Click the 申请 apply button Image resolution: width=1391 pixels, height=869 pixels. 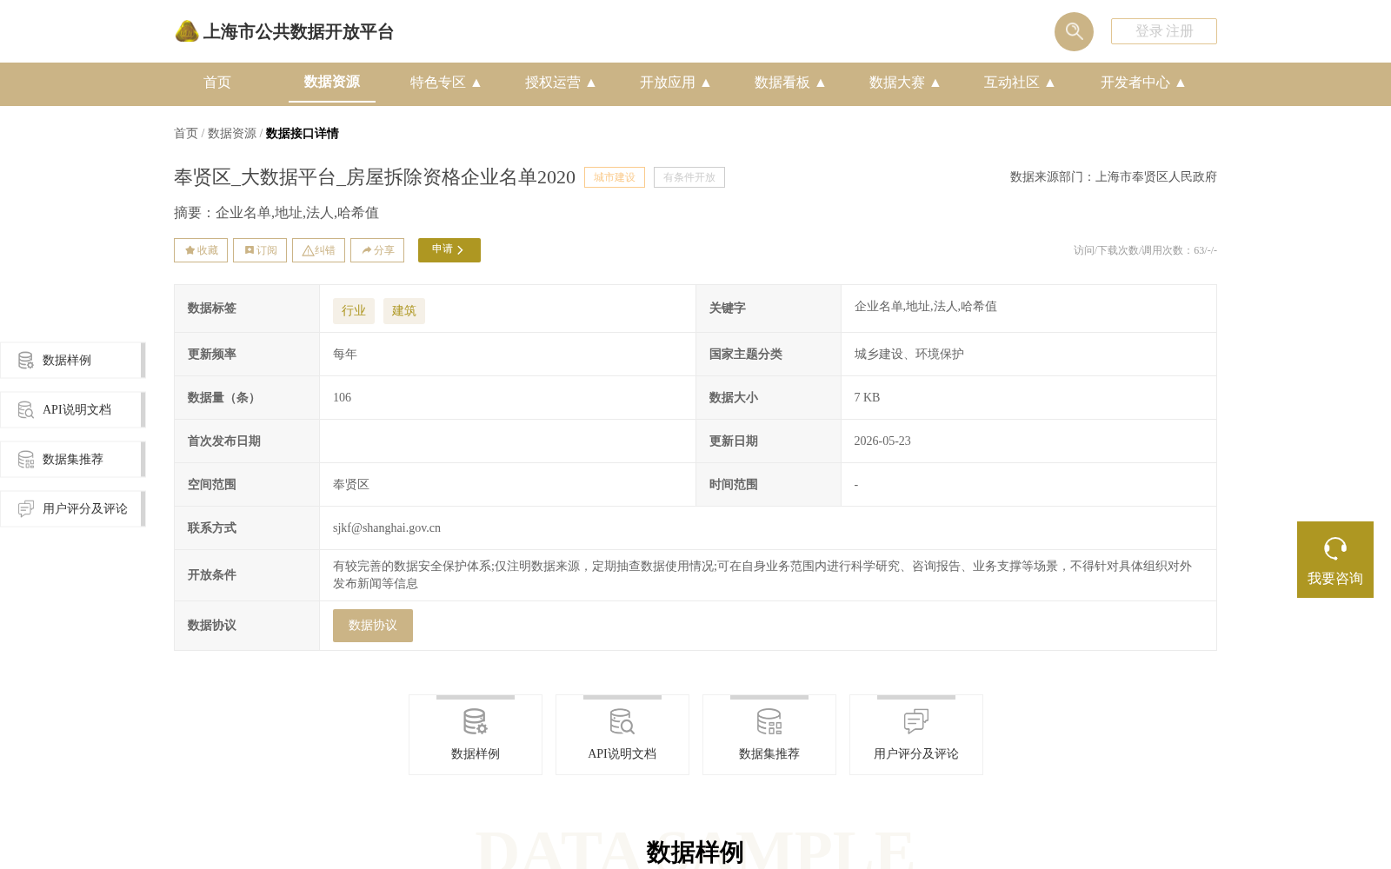[x=449, y=250]
